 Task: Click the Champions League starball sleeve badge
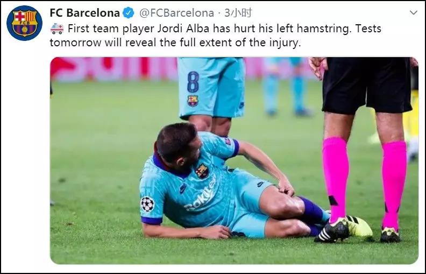click(x=147, y=204)
